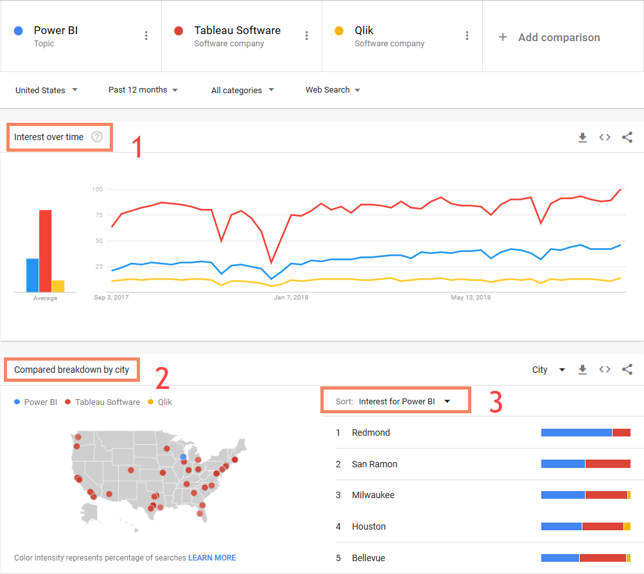
Task: Open the Web Search type filter
Action: coord(333,90)
